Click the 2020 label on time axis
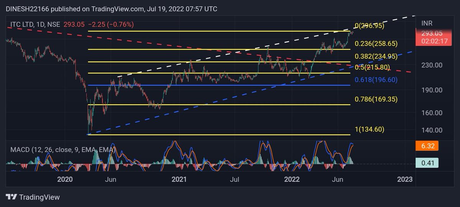Screen dimensions: 460x207 pos(64,179)
